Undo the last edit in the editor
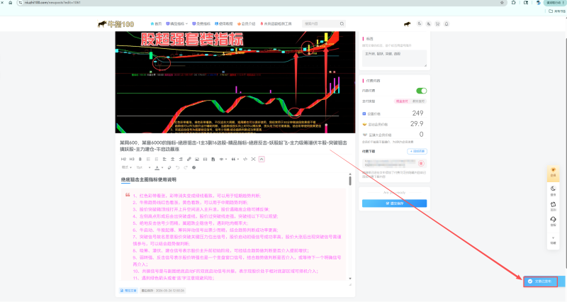The image size is (567, 302). tap(178, 167)
